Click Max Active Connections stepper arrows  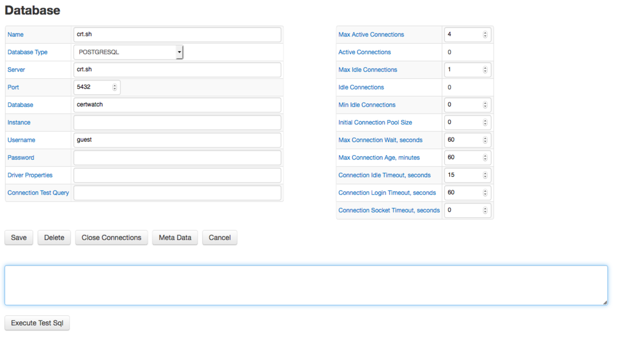pyautogui.click(x=485, y=34)
